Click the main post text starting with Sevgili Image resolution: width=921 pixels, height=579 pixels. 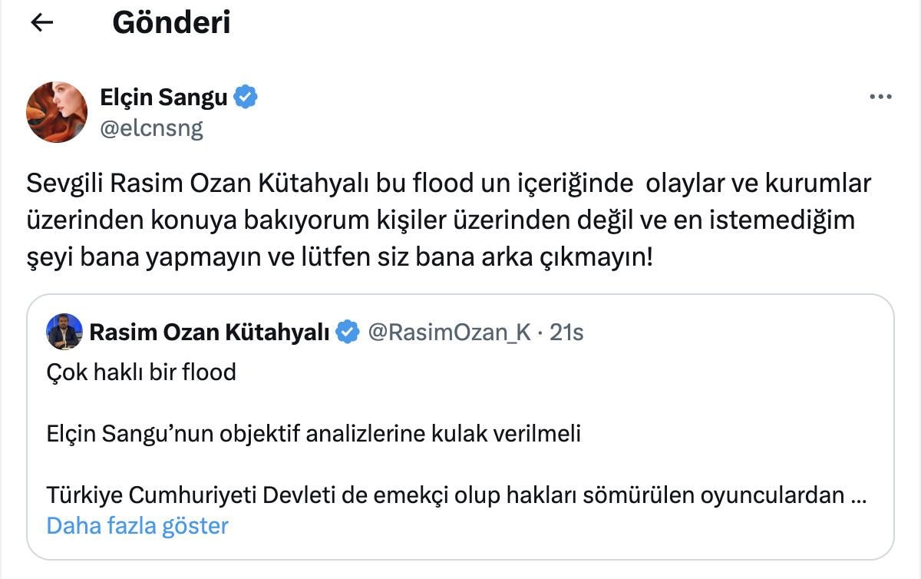coord(449,185)
